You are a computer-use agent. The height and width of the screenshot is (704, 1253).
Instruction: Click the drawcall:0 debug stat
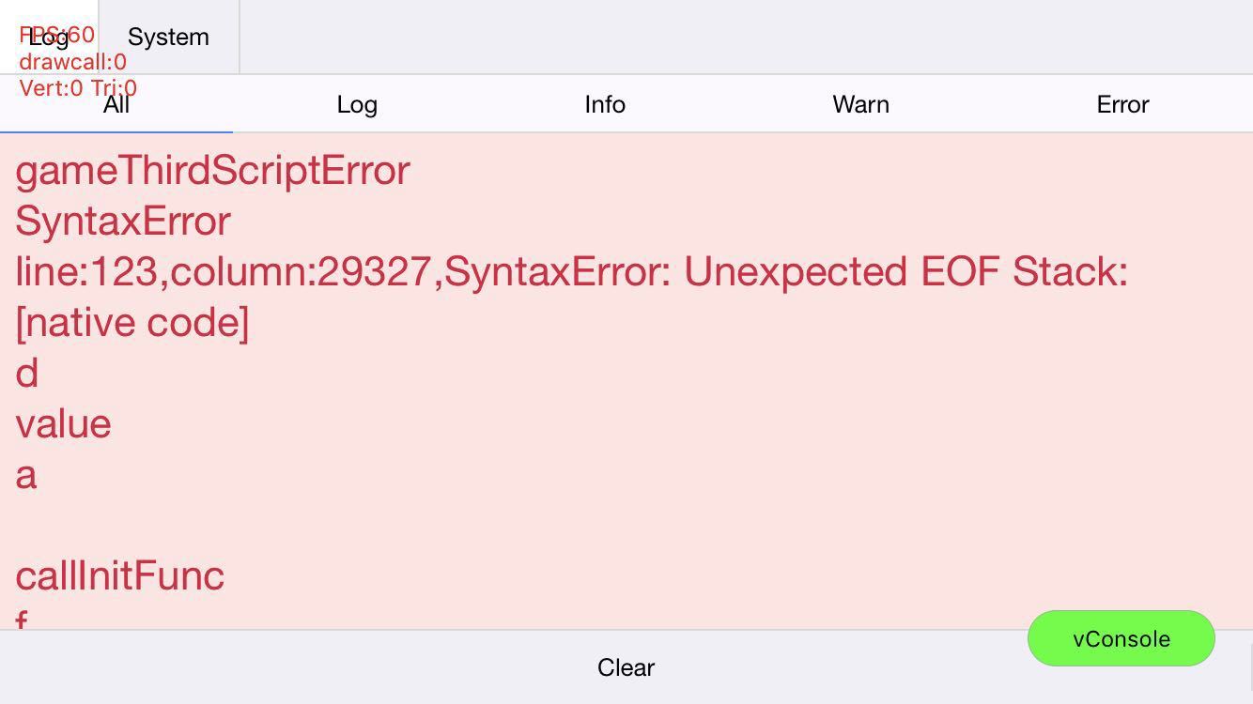(72, 62)
